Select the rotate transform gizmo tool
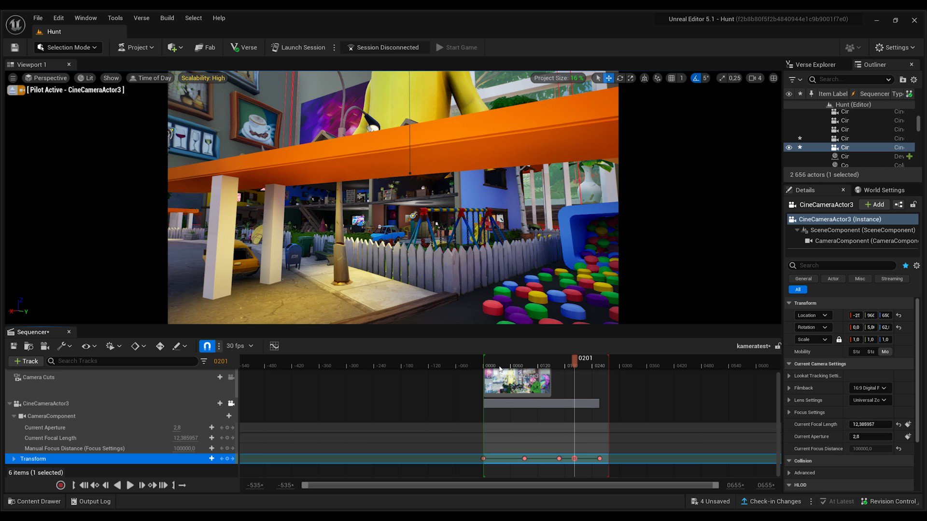 620,78
